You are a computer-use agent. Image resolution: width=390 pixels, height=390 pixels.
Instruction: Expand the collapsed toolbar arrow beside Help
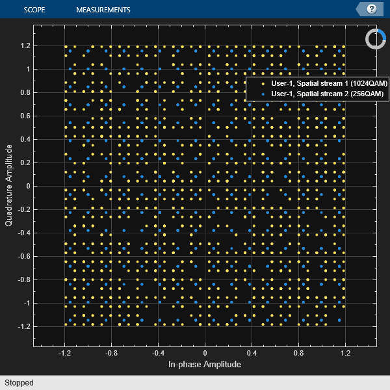pyautogui.click(x=359, y=9)
